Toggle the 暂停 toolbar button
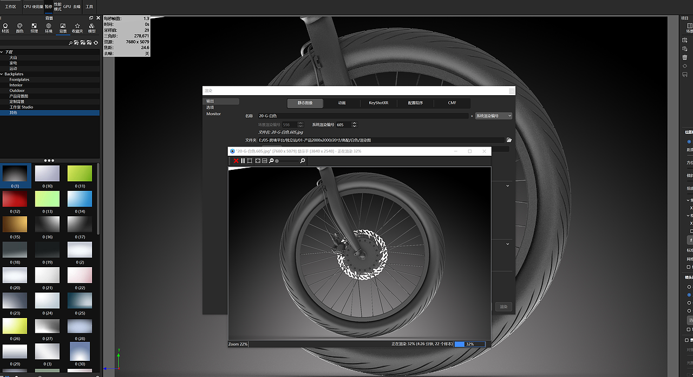 pyautogui.click(x=49, y=7)
